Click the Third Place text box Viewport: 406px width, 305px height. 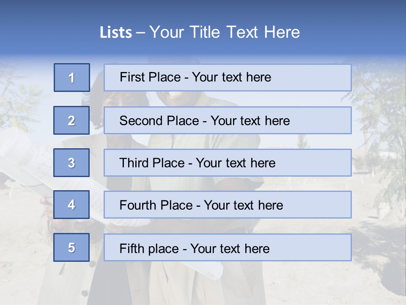[228, 163]
